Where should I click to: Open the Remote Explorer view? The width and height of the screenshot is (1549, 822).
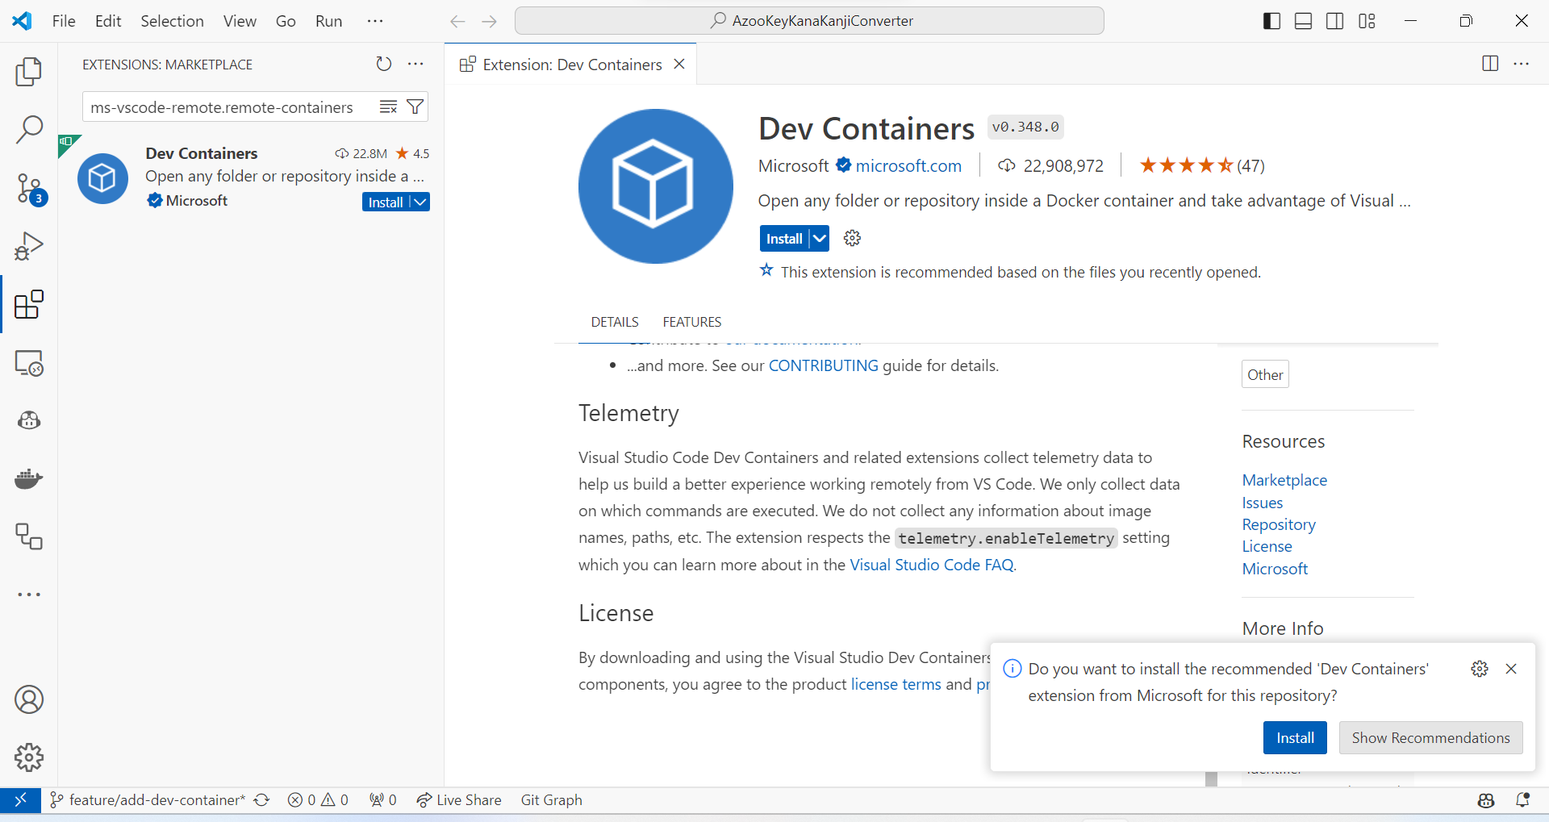(x=29, y=363)
